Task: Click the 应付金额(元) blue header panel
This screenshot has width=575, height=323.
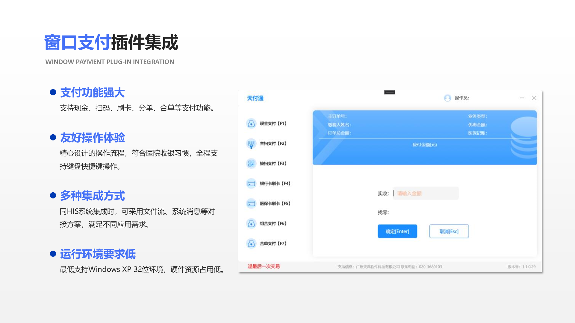Action: (x=425, y=145)
